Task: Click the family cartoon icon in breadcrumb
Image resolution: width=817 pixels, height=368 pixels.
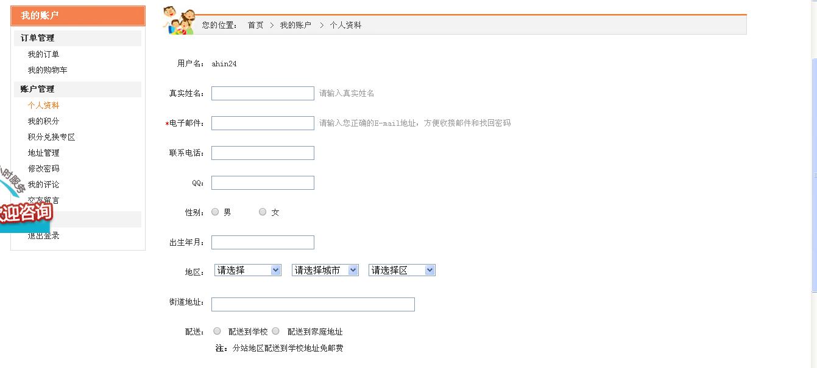Action: tap(179, 21)
